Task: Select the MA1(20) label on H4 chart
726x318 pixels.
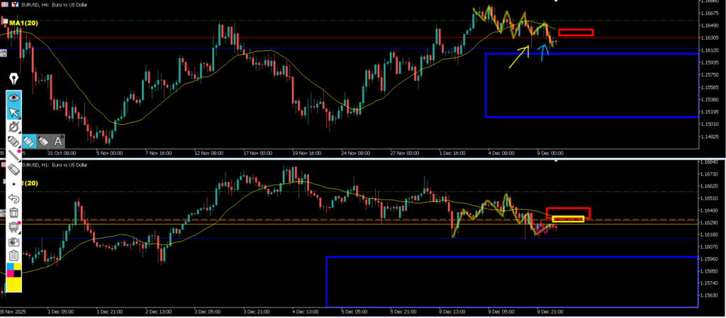Action: pyautogui.click(x=23, y=23)
